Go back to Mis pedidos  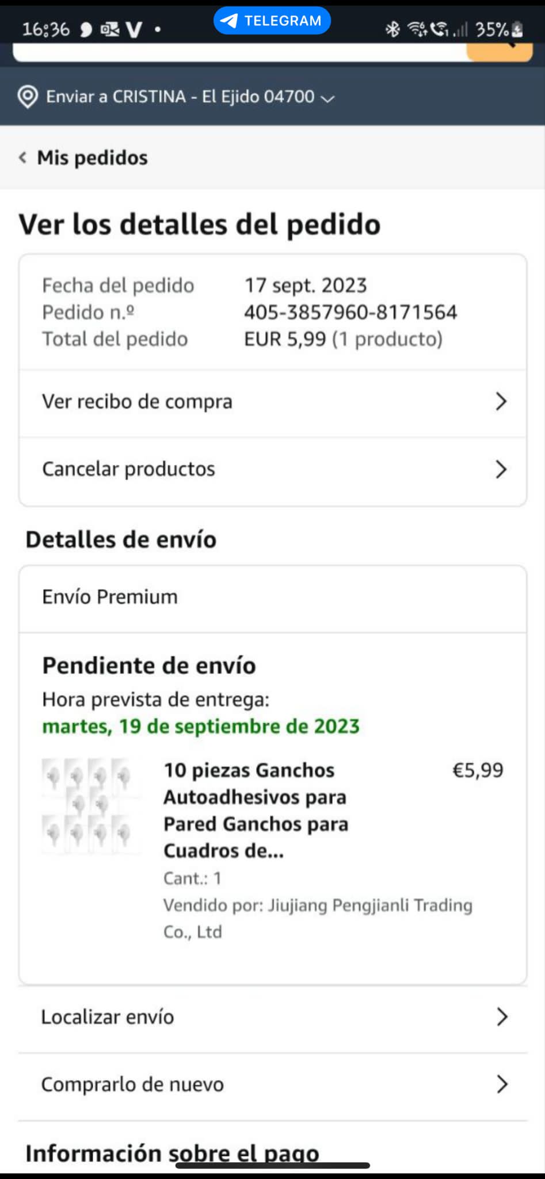point(92,158)
